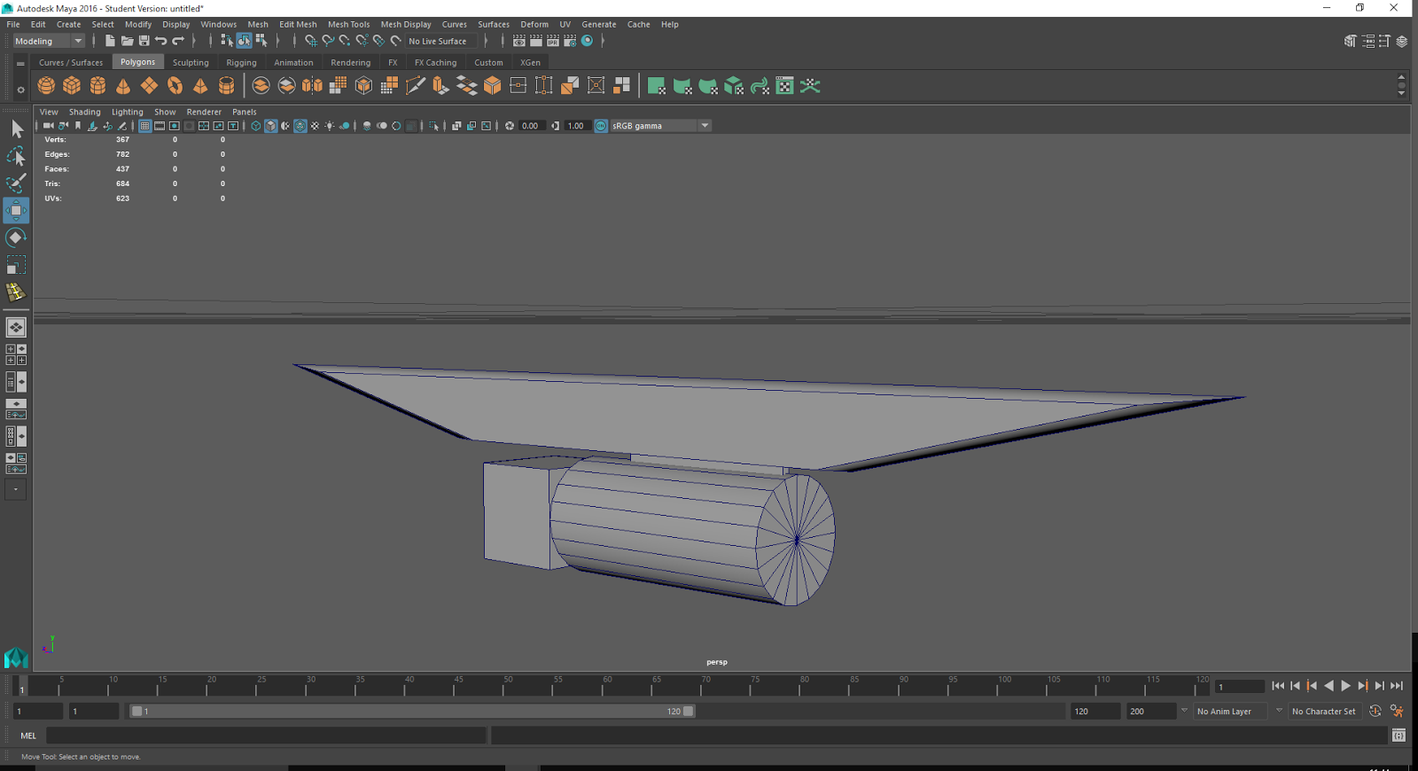Click the Bevel shelf icon
Image resolution: width=1418 pixels, height=771 pixels.
point(492,86)
